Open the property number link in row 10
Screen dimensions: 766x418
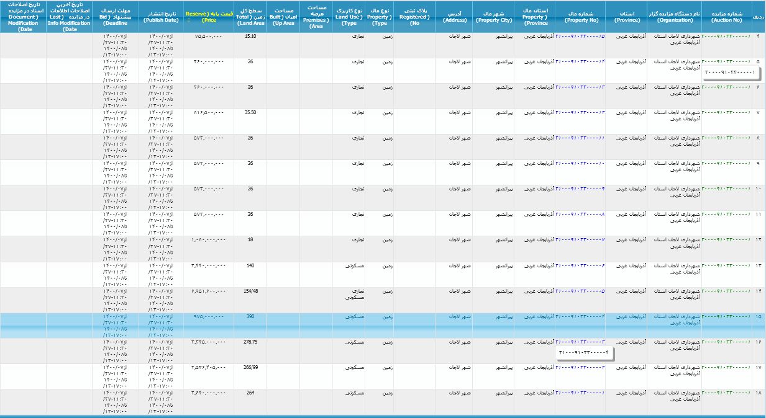[x=580, y=189]
